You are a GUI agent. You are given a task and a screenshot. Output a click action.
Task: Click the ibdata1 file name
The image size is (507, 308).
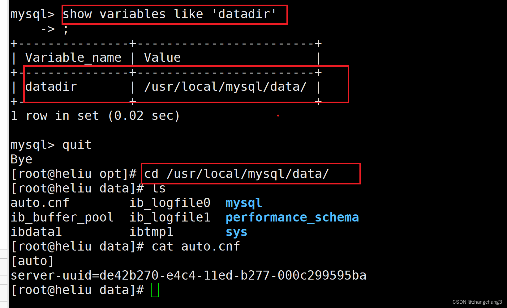(36, 232)
